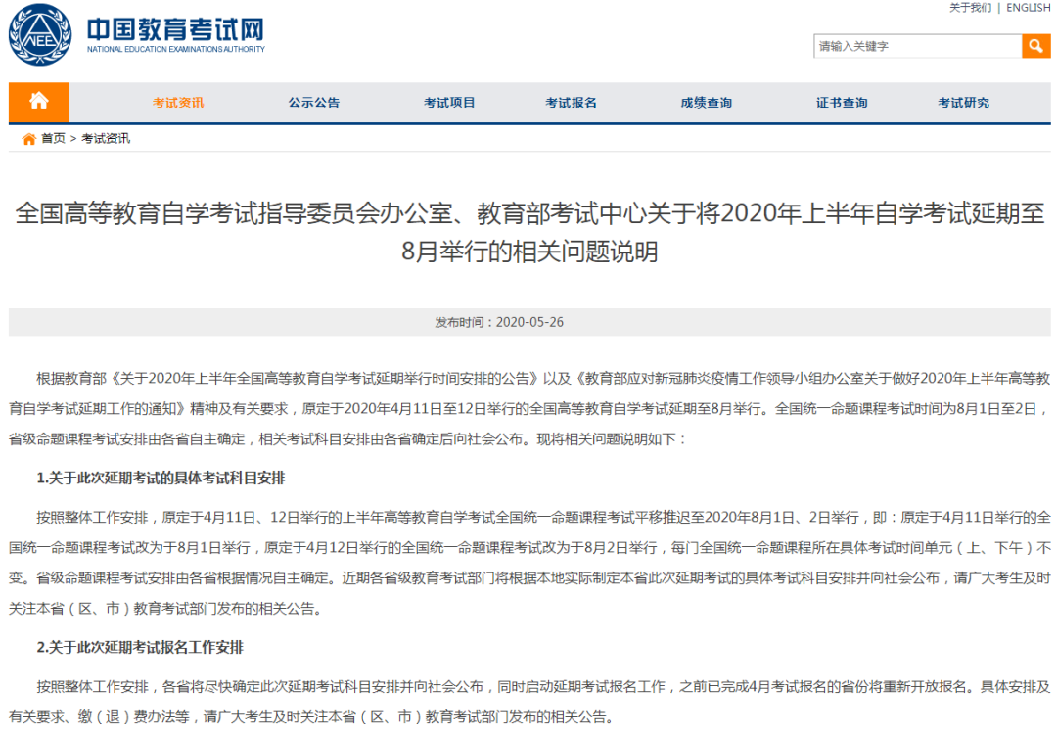Open the 关于我们 link

(x=970, y=8)
